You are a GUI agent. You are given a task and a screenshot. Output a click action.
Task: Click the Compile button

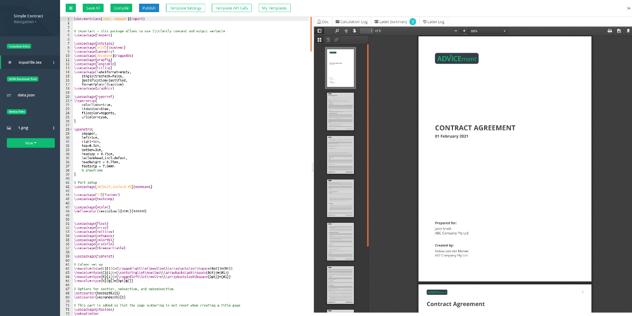(121, 8)
